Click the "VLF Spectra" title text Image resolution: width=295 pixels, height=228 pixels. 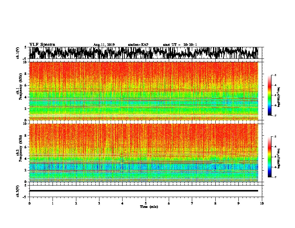coord(42,45)
